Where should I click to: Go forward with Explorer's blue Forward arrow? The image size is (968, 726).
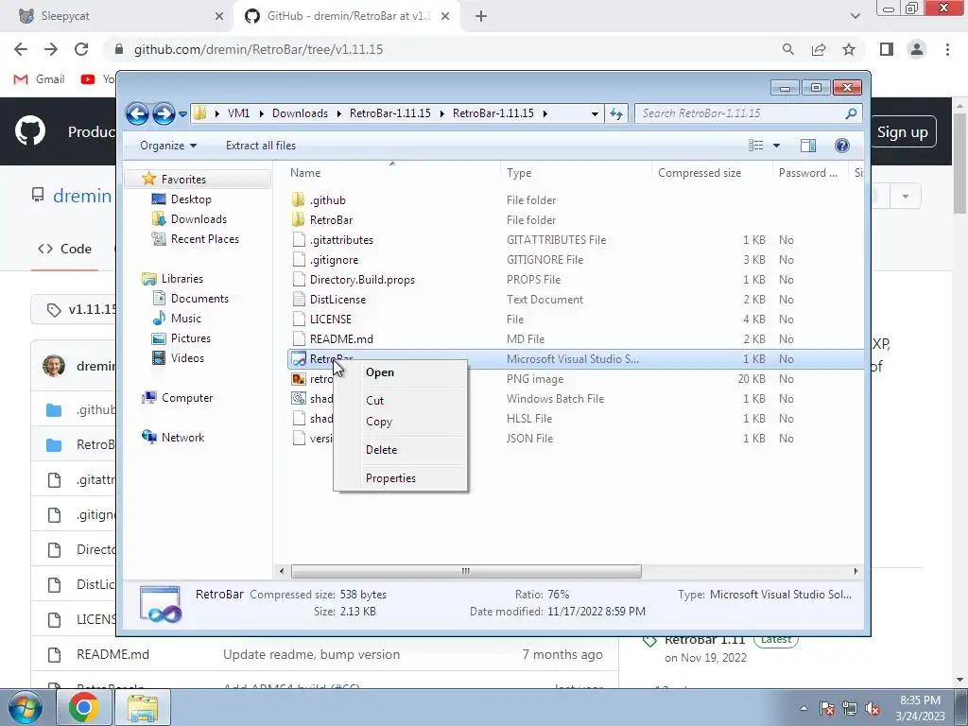pyautogui.click(x=163, y=113)
